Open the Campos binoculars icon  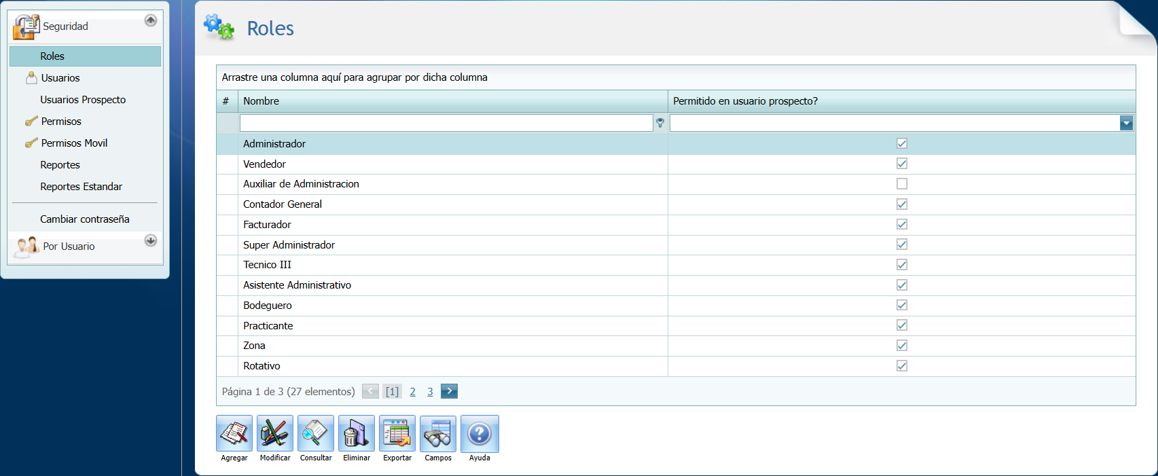tap(438, 434)
